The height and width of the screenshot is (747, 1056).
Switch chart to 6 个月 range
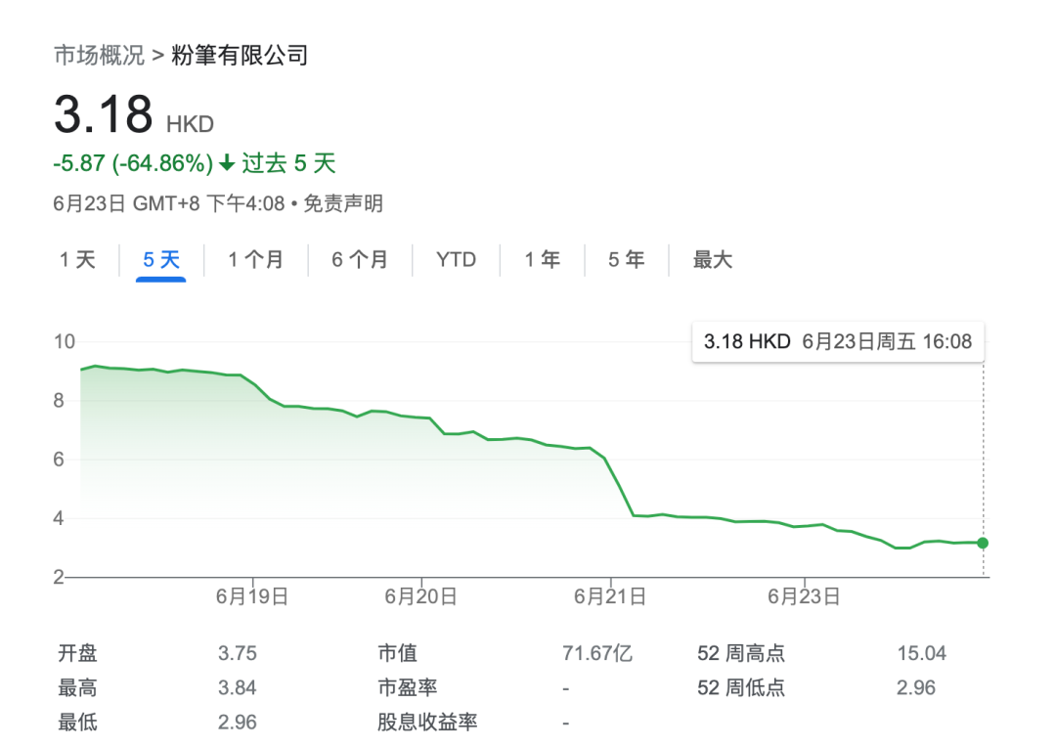click(360, 259)
